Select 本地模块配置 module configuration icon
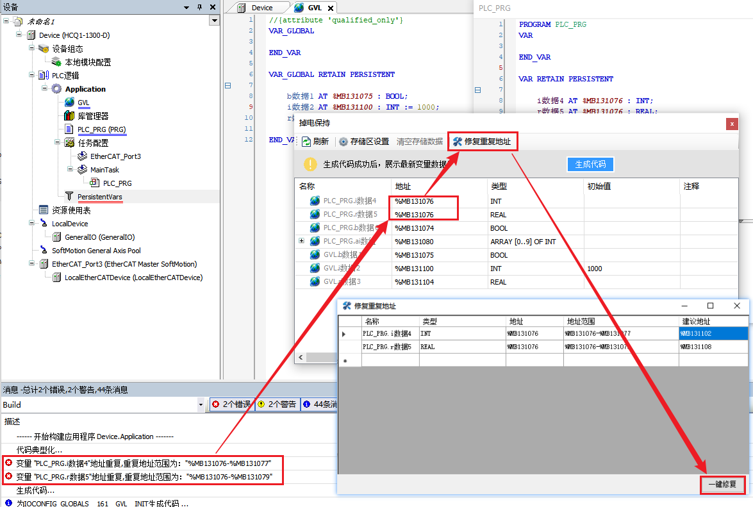The width and height of the screenshot is (753, 507). click(x=57, y=62)
